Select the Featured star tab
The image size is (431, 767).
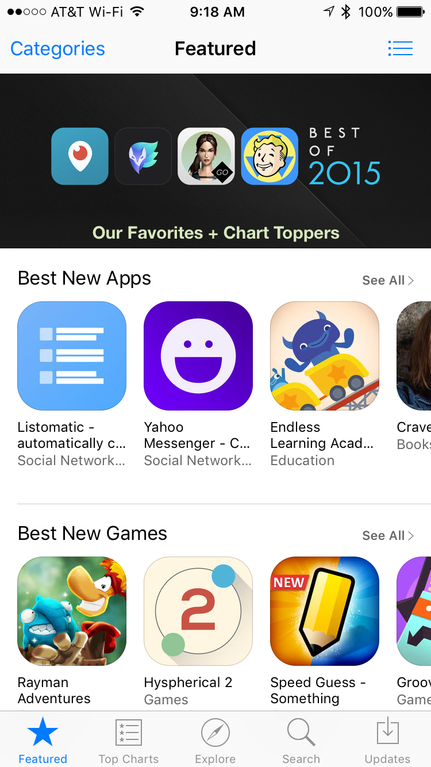point(43,741)
